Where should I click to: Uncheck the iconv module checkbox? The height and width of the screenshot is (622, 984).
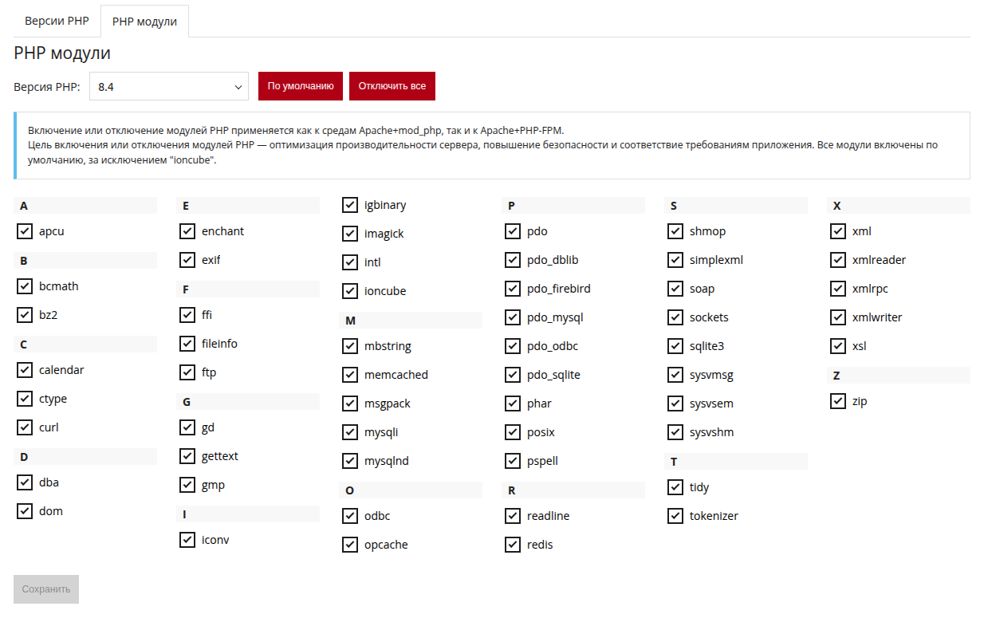[187, 540]
